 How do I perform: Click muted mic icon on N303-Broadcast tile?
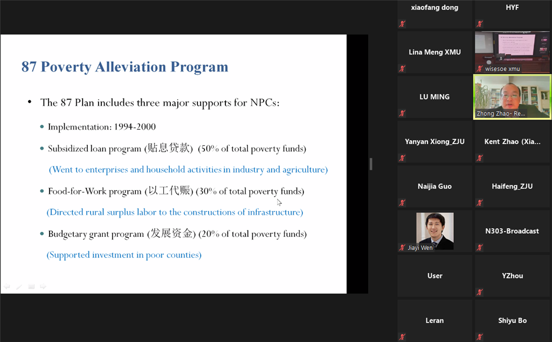(479, 247)
